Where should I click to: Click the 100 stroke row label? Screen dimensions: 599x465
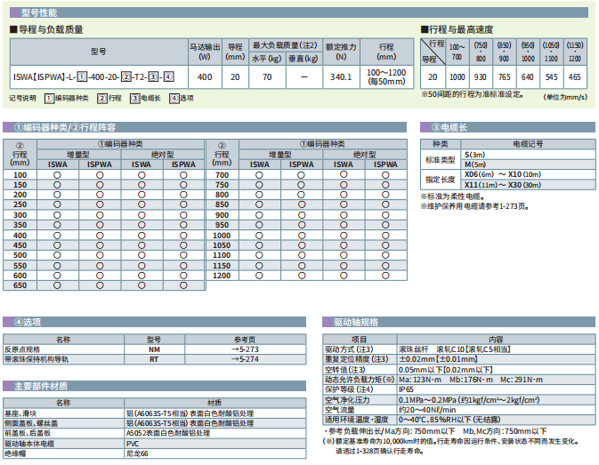[20, 175]
